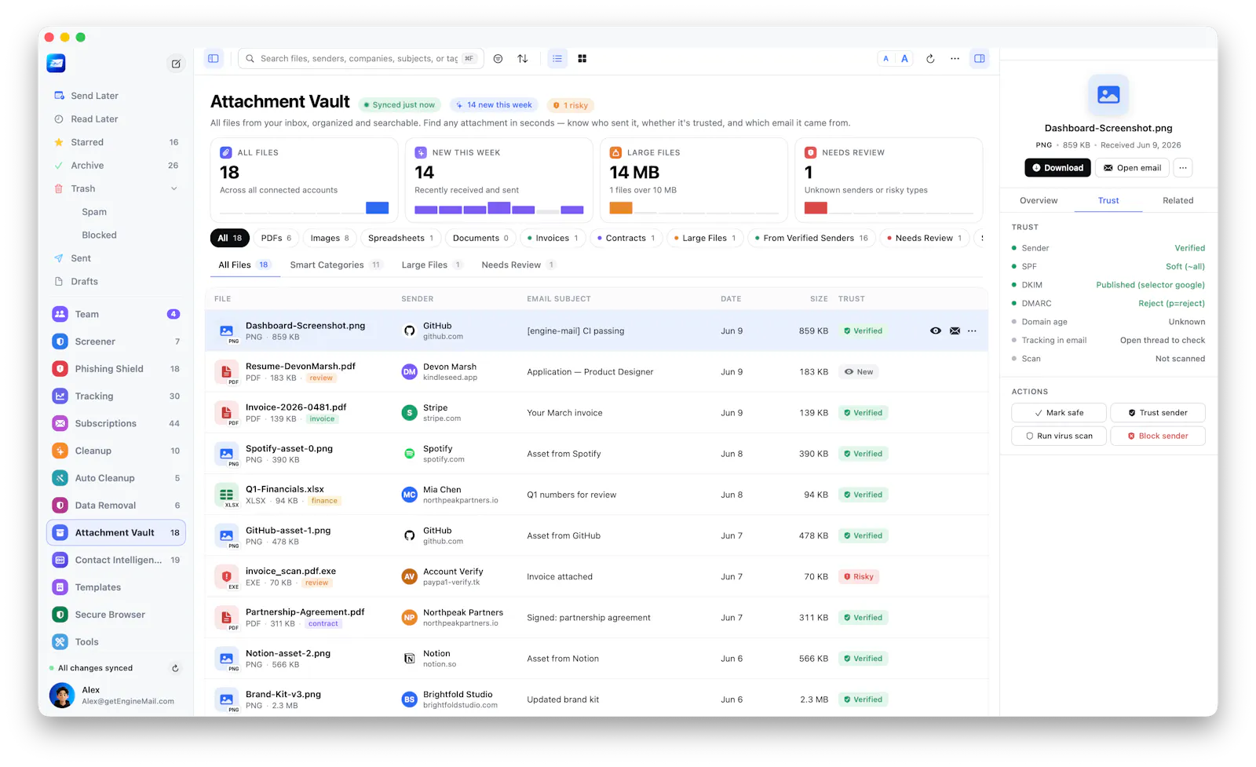Switch to the Needs Review tab
The height and width of the screenshot is (767, 1256).
click(518, 265)
